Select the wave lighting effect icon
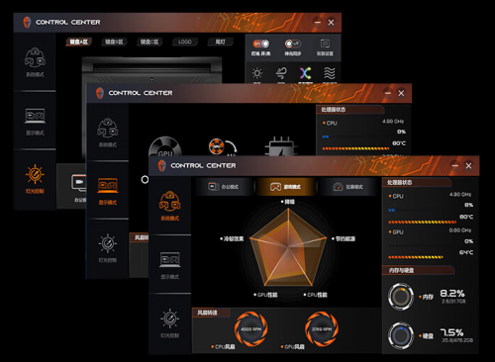Viewport: 495px width, 362px height. pyautogui.click(x=330, y=73)
